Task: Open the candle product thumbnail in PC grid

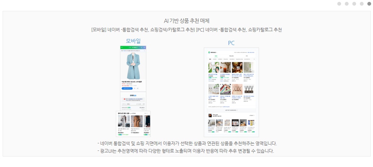Action: [225, 67]
